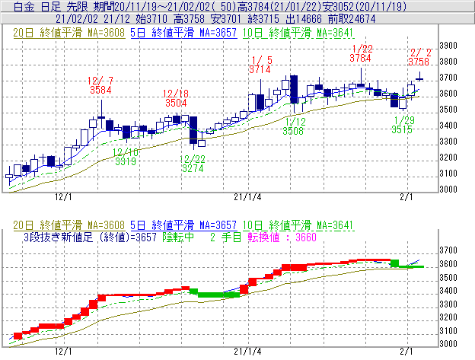Click the 2/2 3758 high annotation

coord(419,57)
